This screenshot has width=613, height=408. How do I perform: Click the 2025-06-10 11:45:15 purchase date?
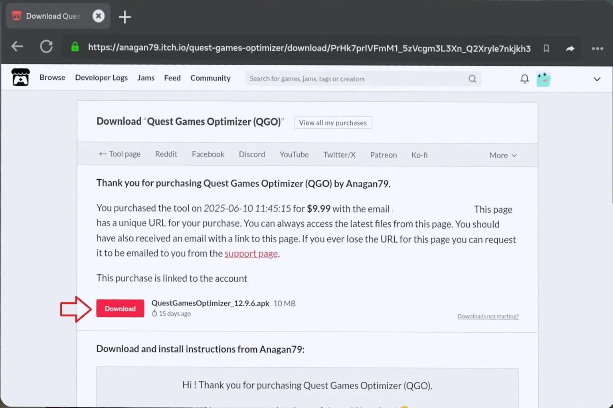(x=247, y=208)
